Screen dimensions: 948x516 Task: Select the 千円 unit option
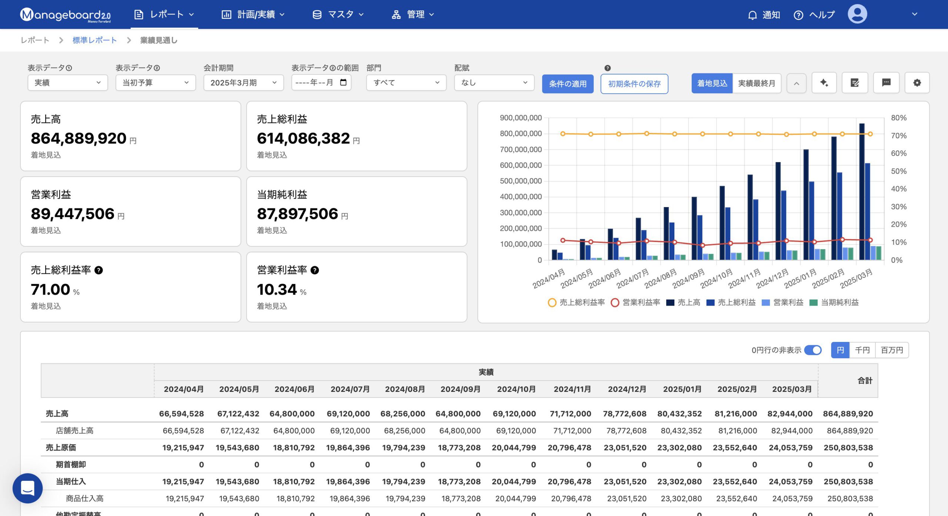coord(862,350)
